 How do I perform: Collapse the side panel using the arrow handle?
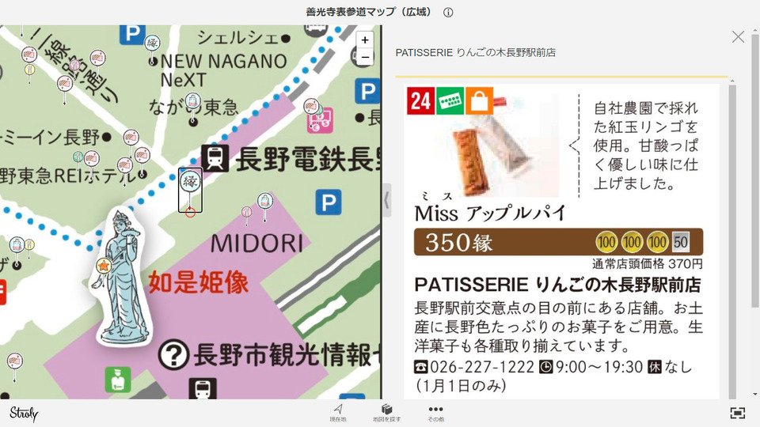[387, 199]
